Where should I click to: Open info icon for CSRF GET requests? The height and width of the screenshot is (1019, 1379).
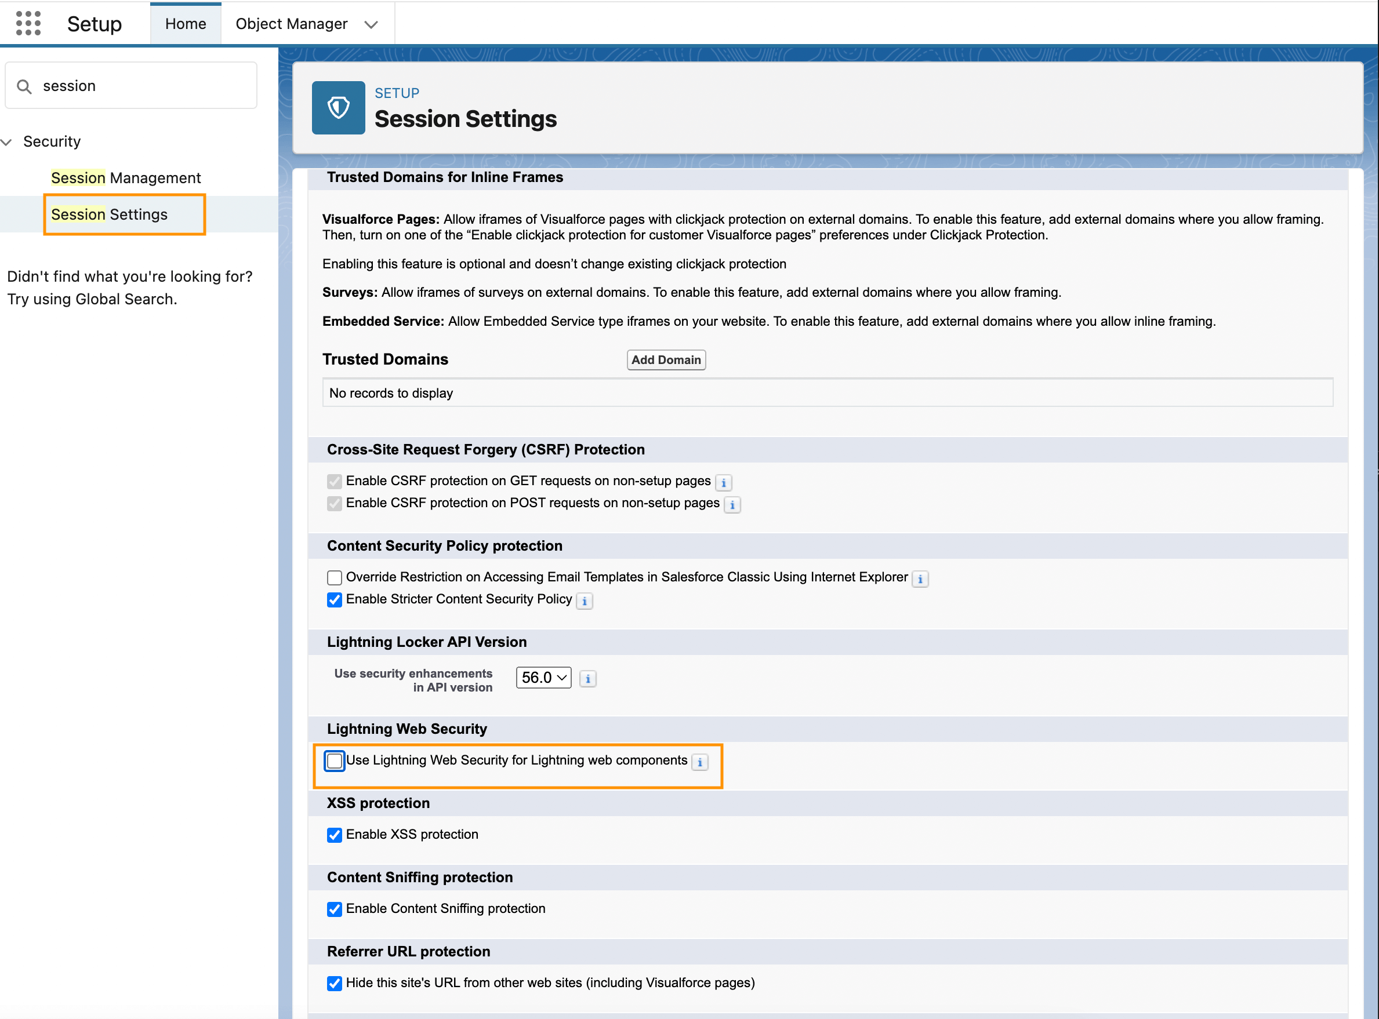pyautogui.click(x=724, y=482)
